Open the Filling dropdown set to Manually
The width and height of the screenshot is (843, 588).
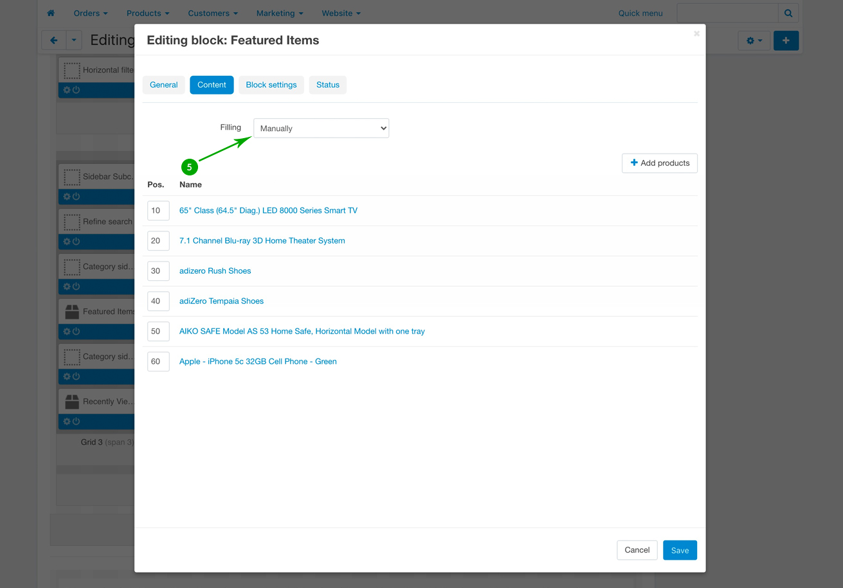(321, 129)
